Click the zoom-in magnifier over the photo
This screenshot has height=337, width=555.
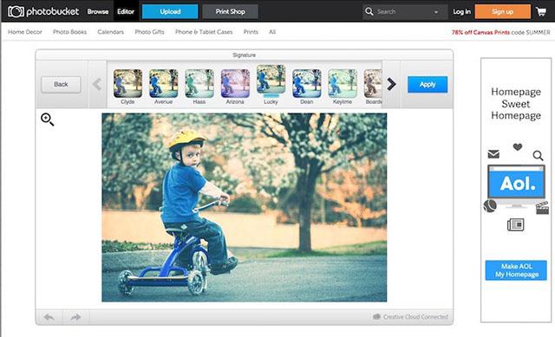pos(47,120)
